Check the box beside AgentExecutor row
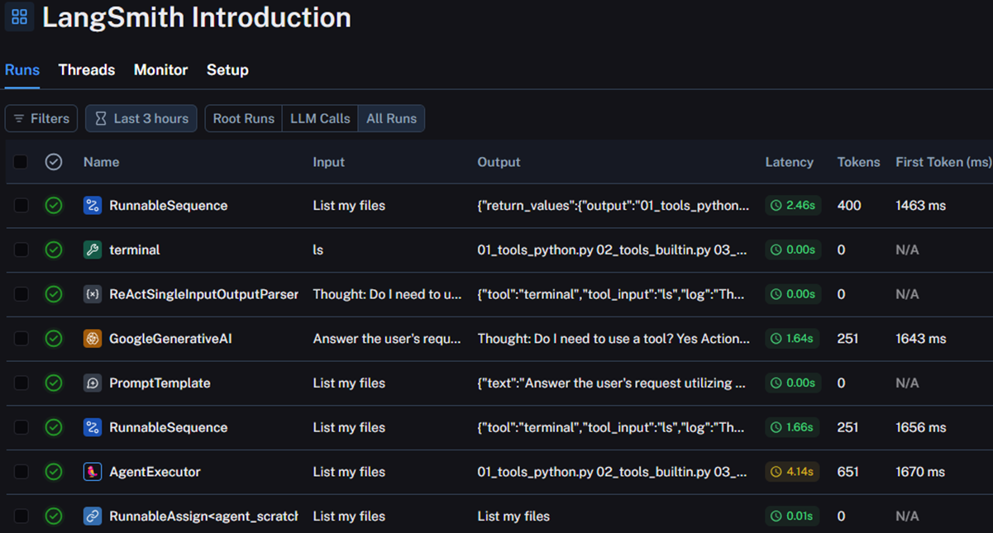Viewport: 993px width, 533px height. pos(21,472)
